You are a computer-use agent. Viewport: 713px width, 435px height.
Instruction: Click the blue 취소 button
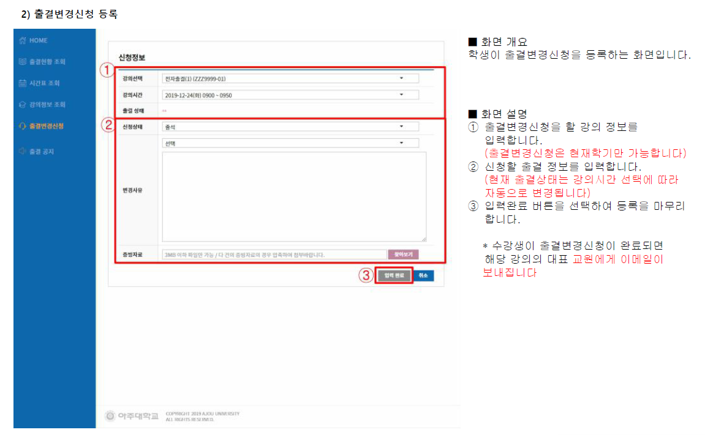coord(423,276)
